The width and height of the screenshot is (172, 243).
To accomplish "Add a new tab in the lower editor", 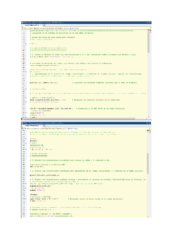I will pyautogui.click(x=44, y=126).
